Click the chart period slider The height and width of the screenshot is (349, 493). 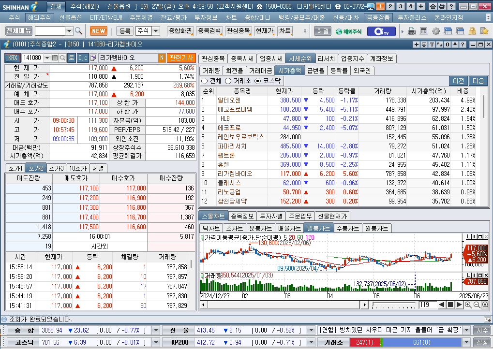[x=394, y=305]
